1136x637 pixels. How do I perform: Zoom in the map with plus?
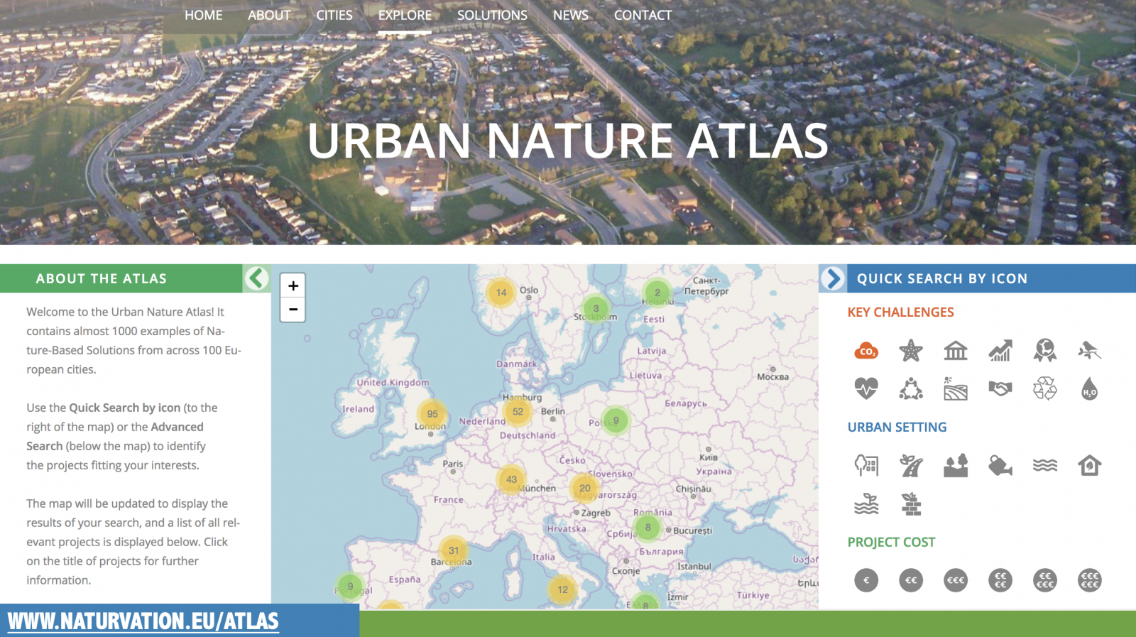pyautogui.click(x=293, y=285)
